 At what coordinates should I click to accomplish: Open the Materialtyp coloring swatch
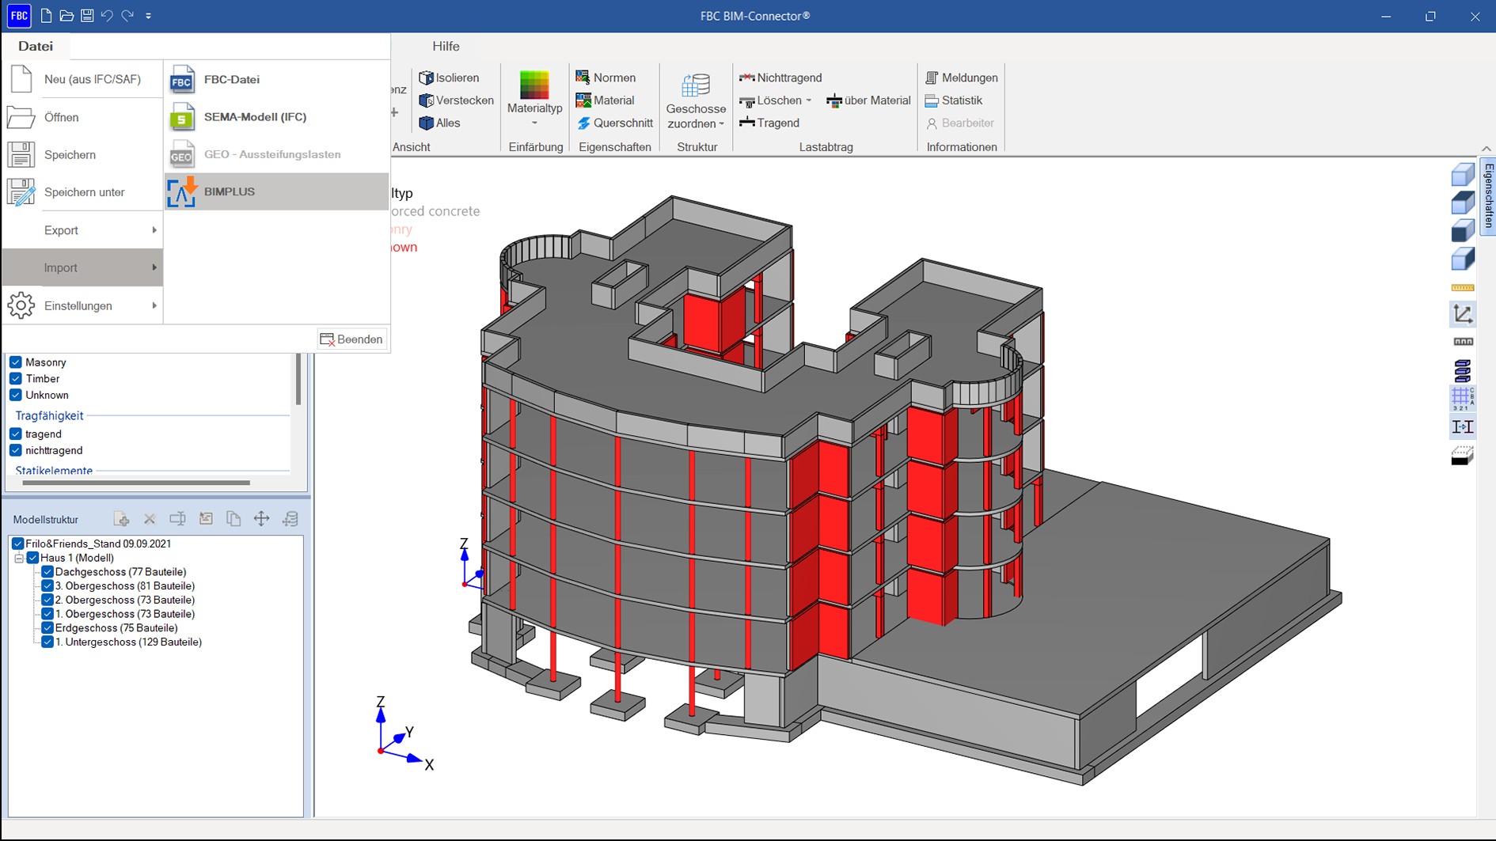(x=534, y=85)
